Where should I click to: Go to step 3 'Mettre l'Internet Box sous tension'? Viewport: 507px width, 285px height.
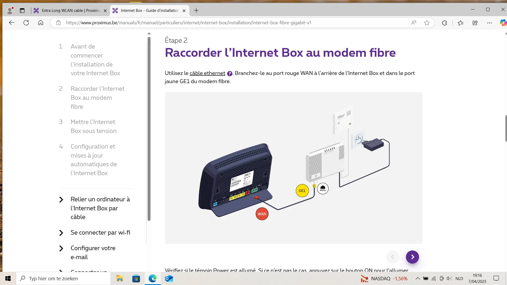93,126
